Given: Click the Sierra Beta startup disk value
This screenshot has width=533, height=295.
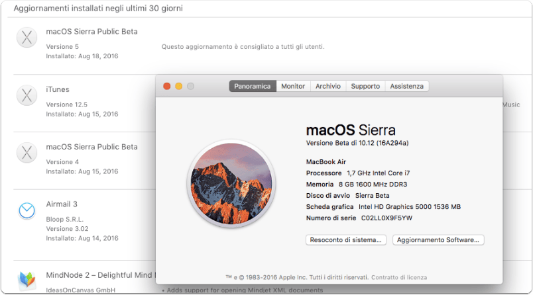Looking at the screenshot, I should (372, 195).
